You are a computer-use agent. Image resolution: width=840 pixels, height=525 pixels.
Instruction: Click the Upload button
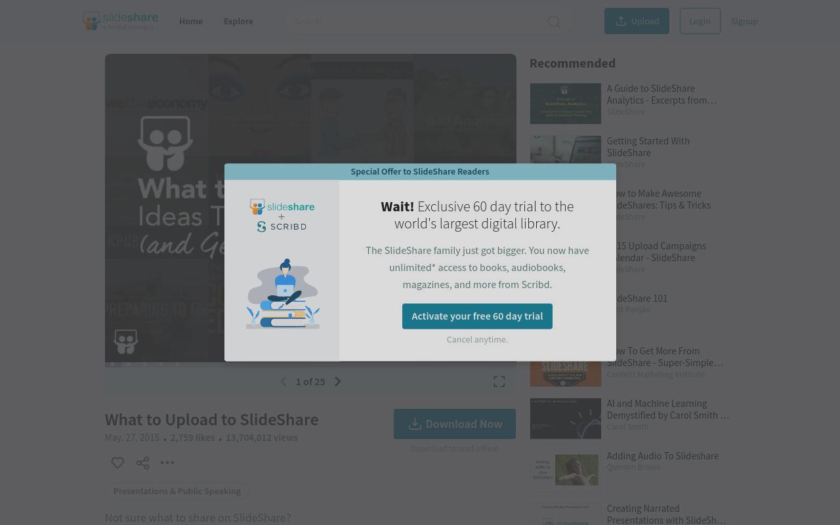click(637, 21)
